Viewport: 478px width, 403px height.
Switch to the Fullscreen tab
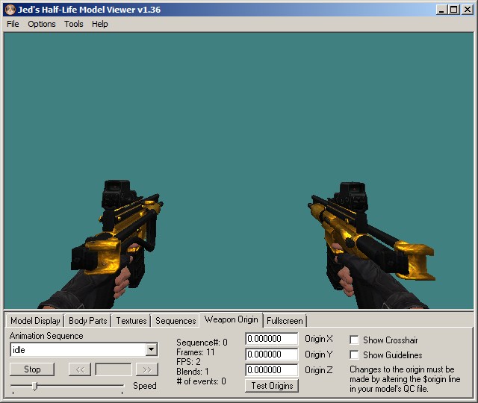coord(285,321)
